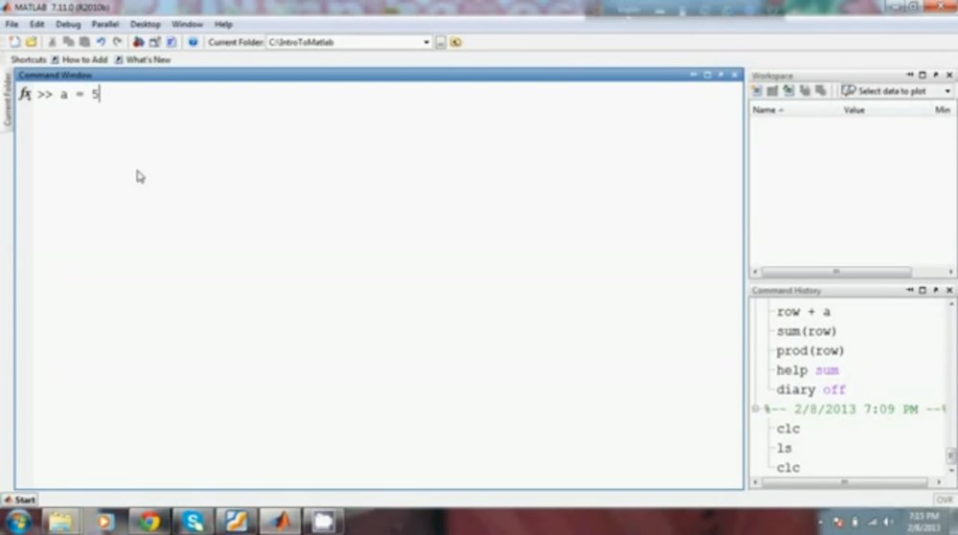
Task: Click the fx function browser icon
Action: [25, 94]
